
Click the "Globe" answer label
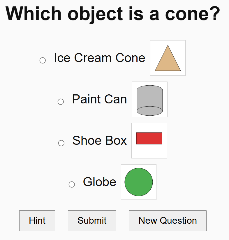coord(100,182)
